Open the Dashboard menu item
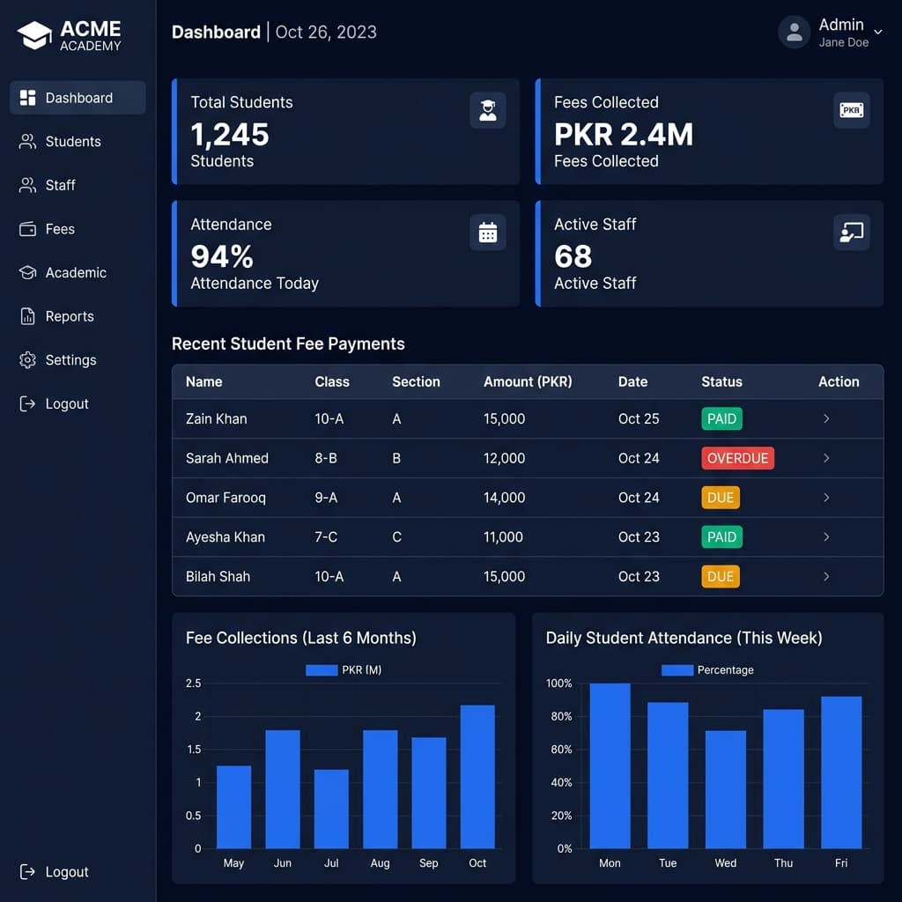This screenshot has width=902, height=902. click(78, 98)
